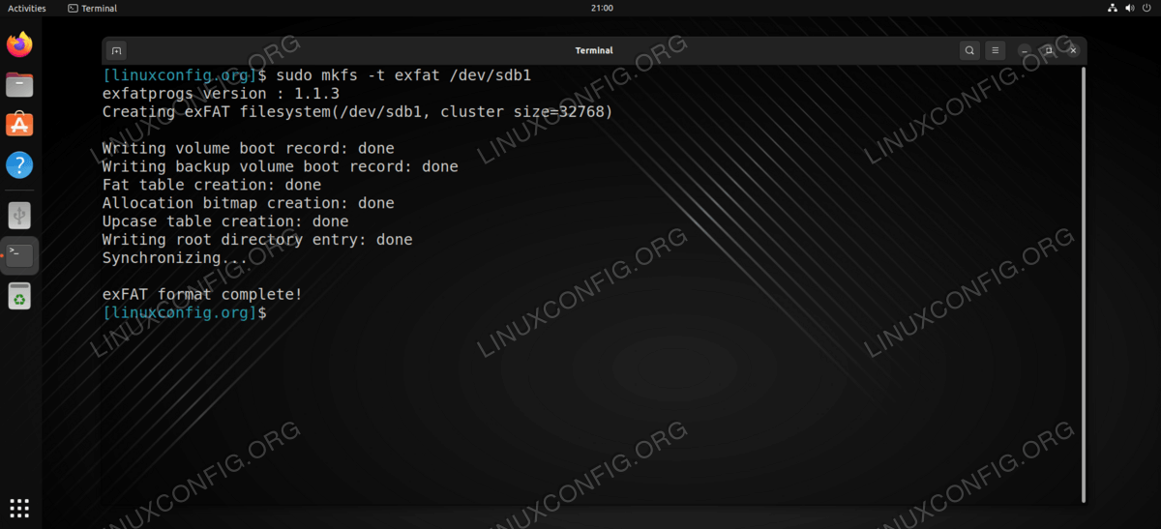1161x529 pixels.
Task: Click the 'Creating exFAT filesystem' line
Action: point(358,112)
